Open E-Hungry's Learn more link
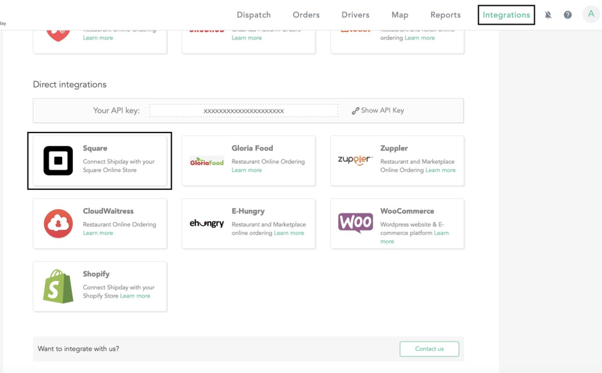This screenshot has height=373, width=602. point(289,233)
